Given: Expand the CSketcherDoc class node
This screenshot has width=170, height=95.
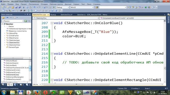Looking at the screenshot, I should coord(5,42).
